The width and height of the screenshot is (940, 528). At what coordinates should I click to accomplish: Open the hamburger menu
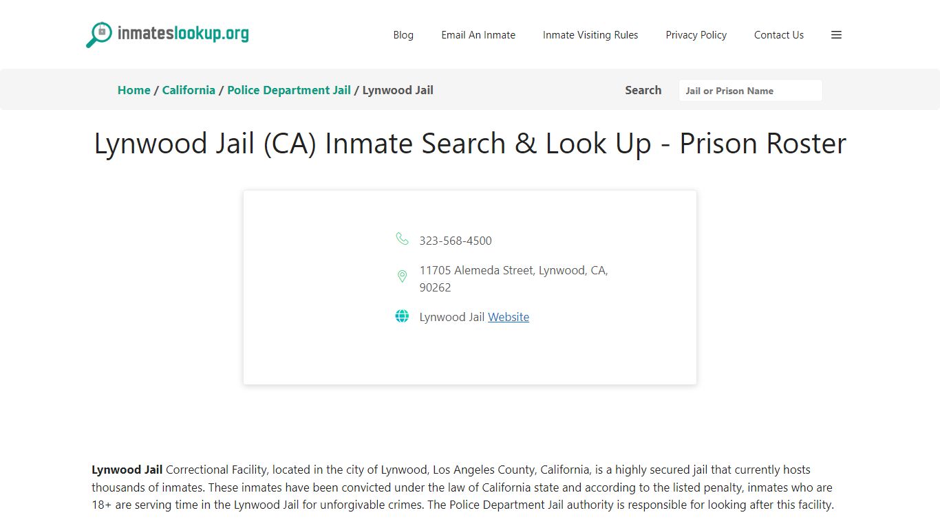coord(836,34)
